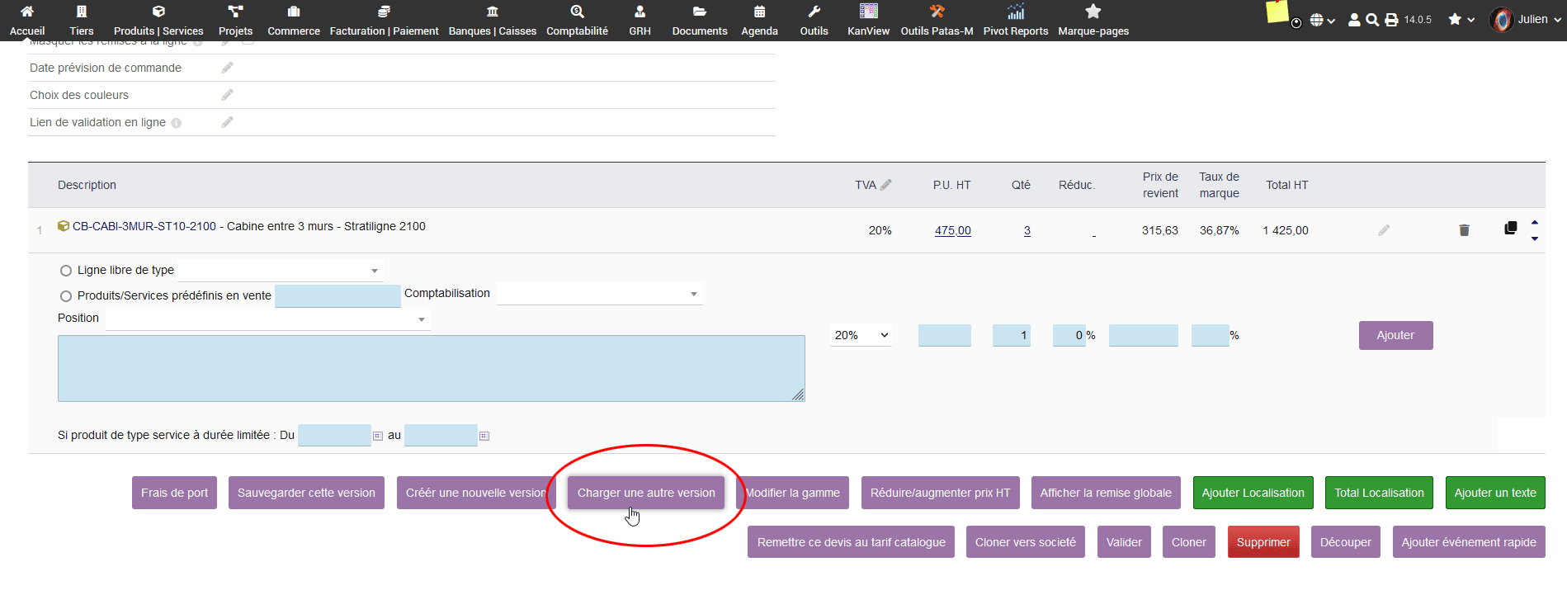Click Charger une autre version button
1567x595 pixels.
point(646,493)
